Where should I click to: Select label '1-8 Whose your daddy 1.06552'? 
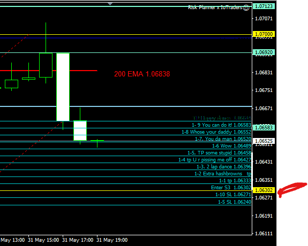click(x=216, y=132)
